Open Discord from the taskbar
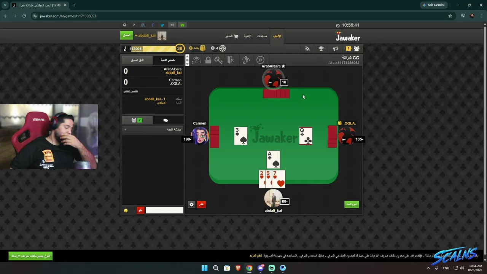487x274 pixels. 260,268
